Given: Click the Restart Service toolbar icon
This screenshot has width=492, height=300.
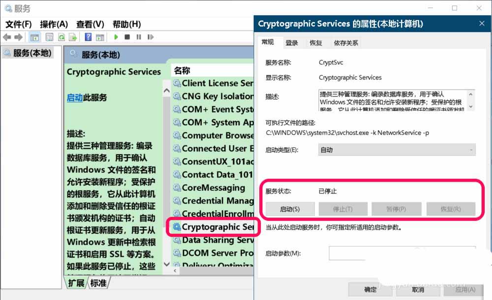Looking at the screenshot, I should (x=151, y=37).
